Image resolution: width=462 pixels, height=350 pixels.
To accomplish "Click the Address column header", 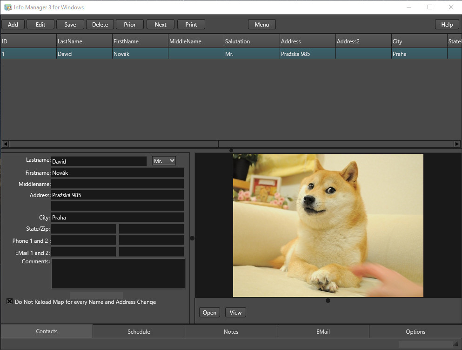I will point(308,41).
